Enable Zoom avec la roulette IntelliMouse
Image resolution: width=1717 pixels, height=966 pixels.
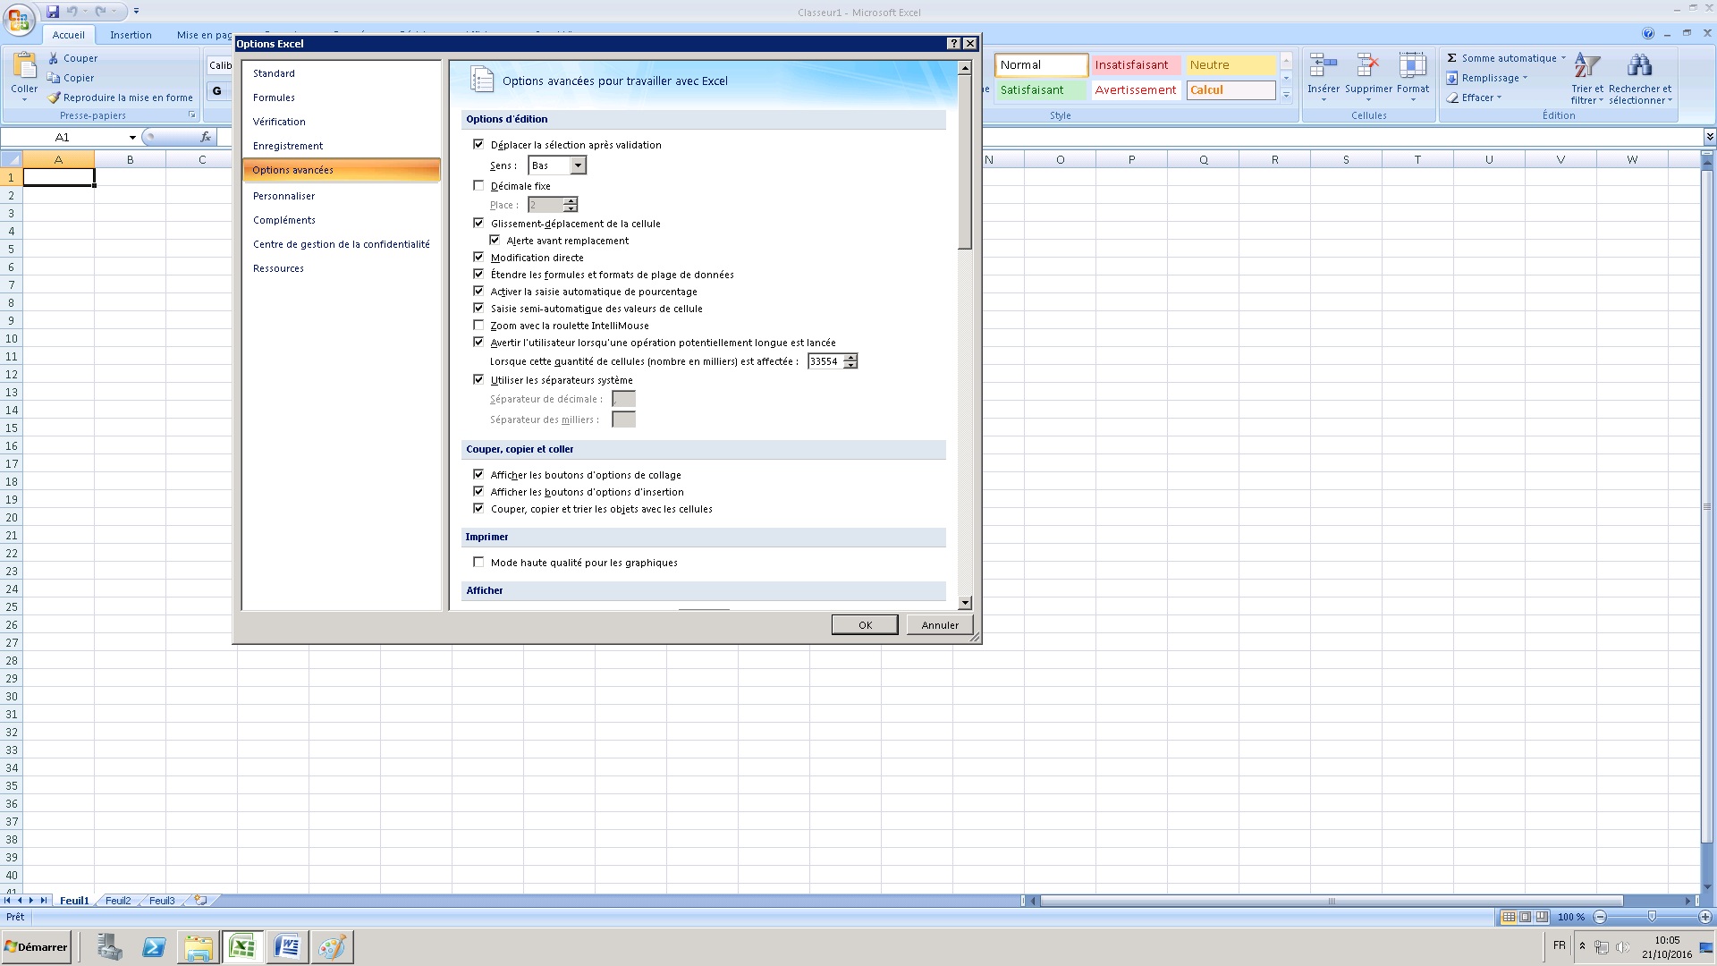click(x=478, y=325)
